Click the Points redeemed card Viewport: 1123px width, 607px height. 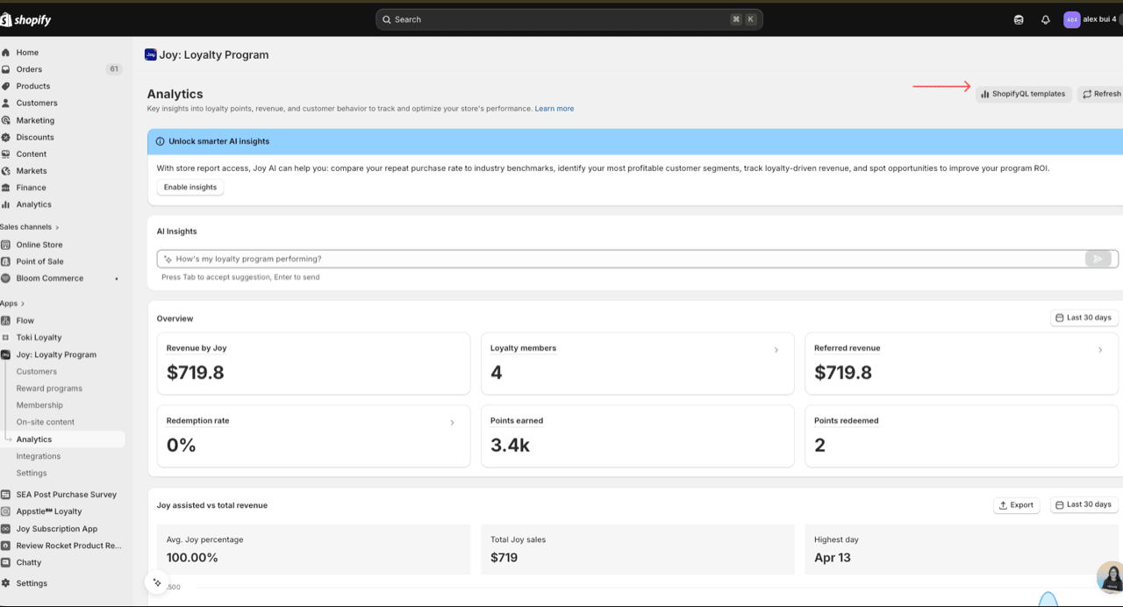click(963, 436)
